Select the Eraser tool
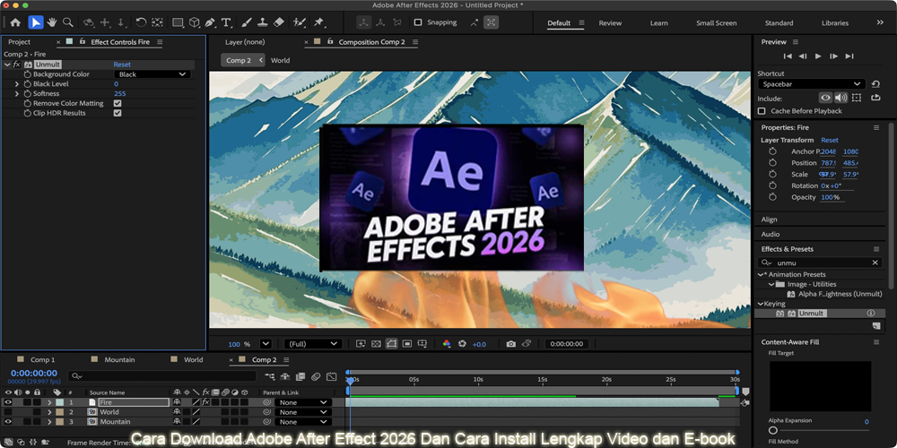897x448 pixels. [x=279, y=23]
